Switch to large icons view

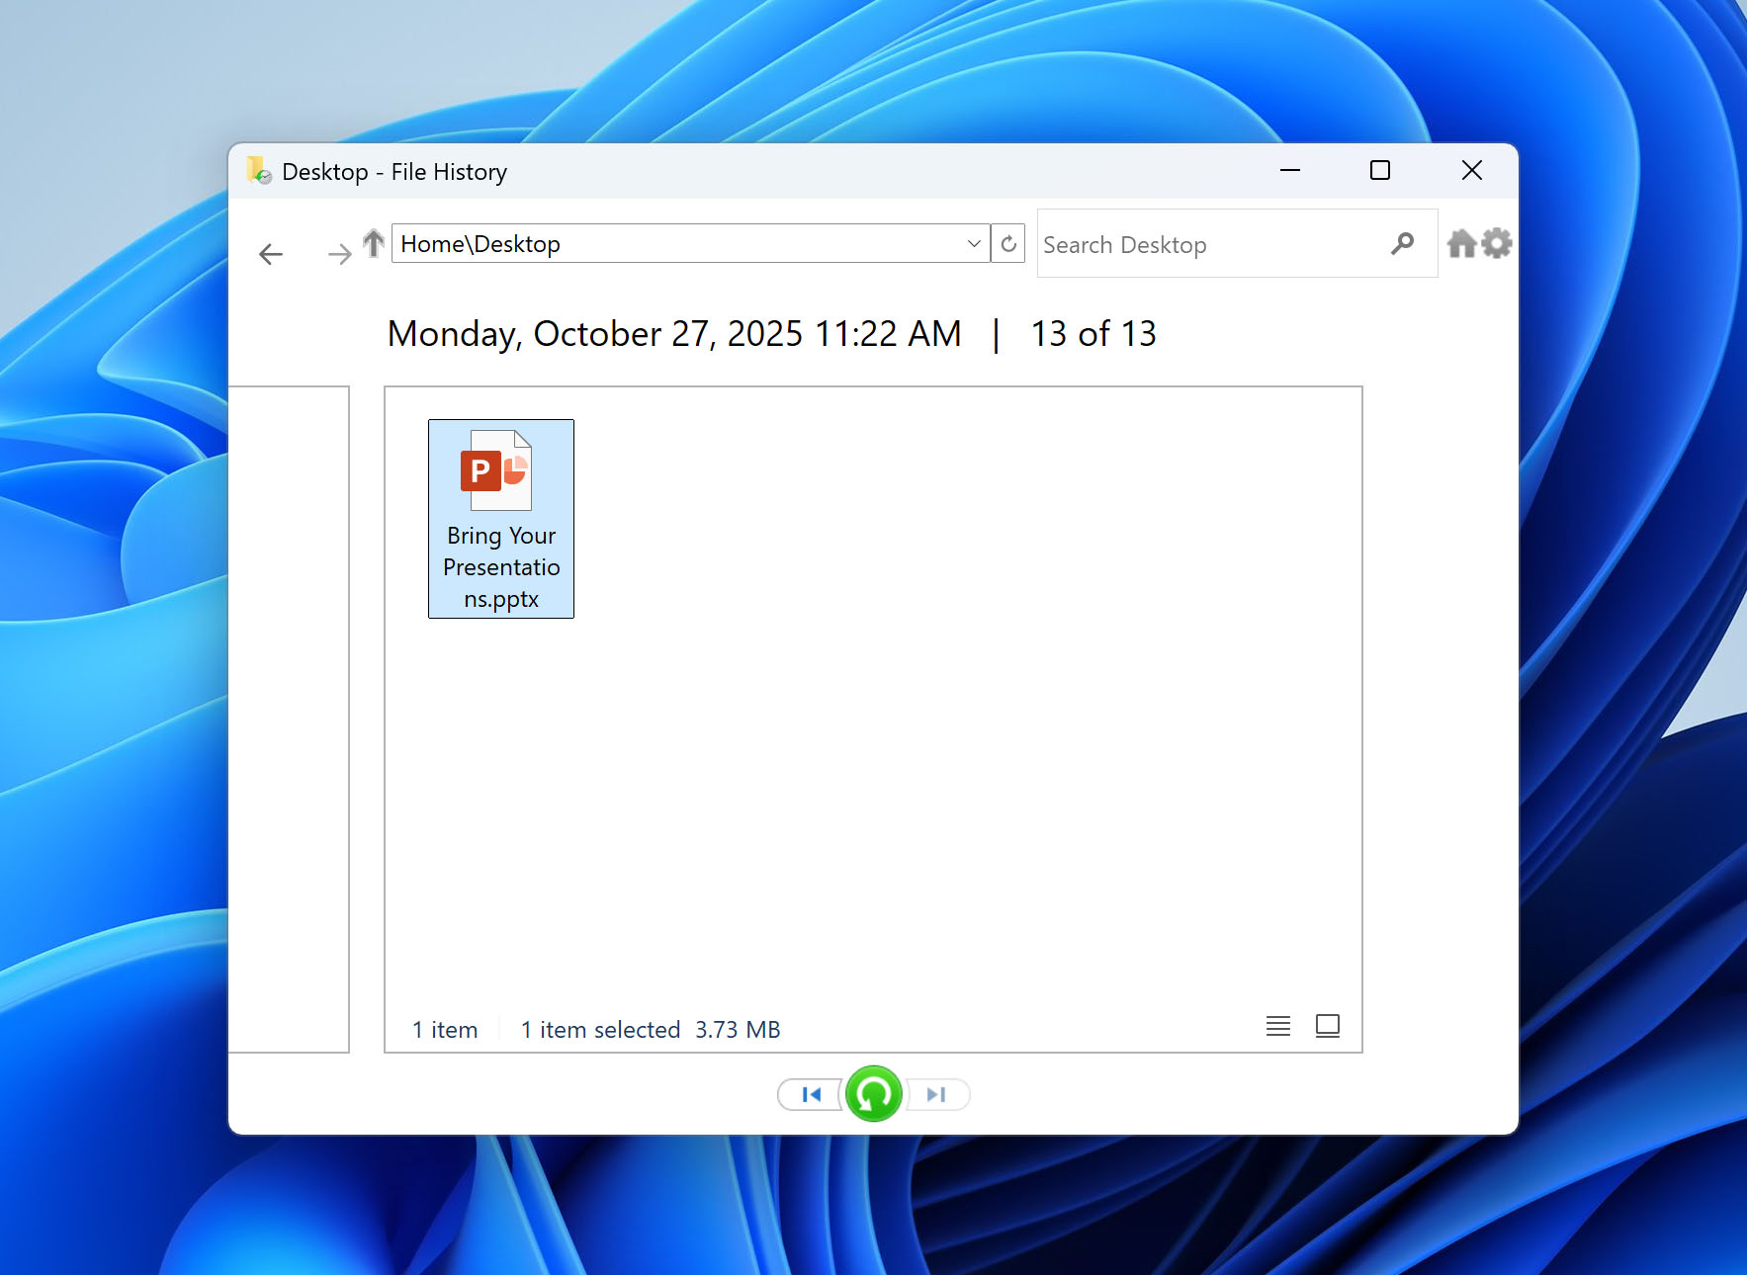[x=1327, y=1027]
